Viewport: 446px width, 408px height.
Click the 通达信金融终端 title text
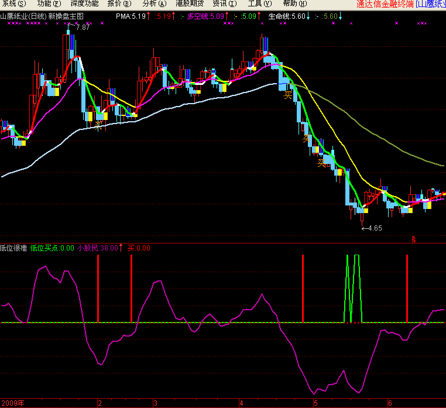tap(385, 4)
